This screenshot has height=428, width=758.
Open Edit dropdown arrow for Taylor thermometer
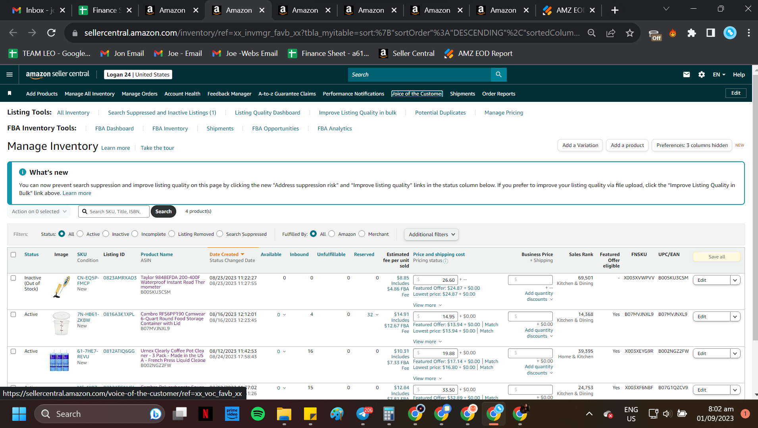[735, 280]
